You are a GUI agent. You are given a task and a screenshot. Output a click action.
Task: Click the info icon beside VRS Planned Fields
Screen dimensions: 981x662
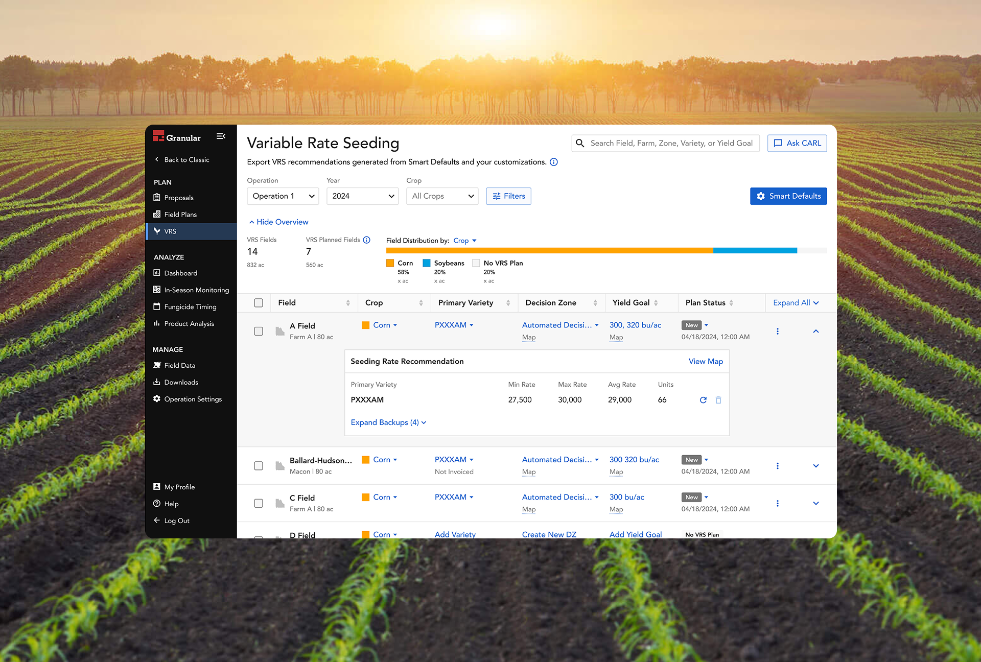click(366, 240)
